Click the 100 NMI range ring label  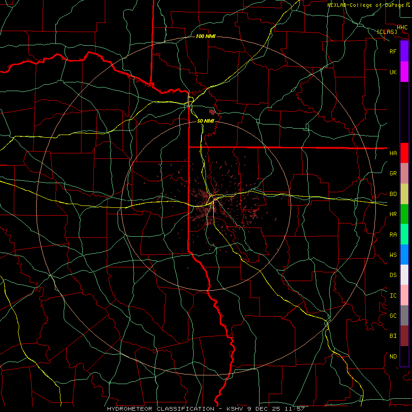click(x=206, y=36)
